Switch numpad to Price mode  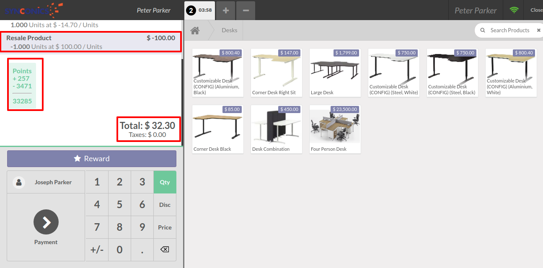(x=165, y=227)
